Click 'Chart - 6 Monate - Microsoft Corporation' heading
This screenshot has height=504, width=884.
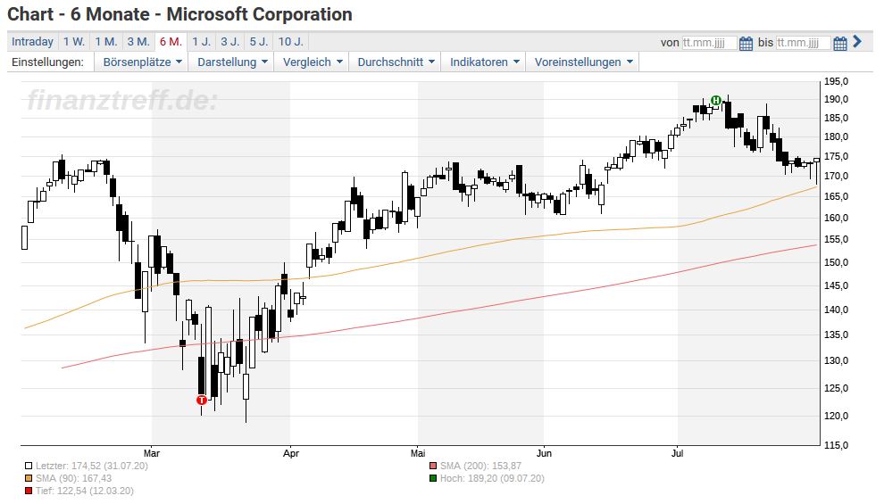click(x=179, y=14)
